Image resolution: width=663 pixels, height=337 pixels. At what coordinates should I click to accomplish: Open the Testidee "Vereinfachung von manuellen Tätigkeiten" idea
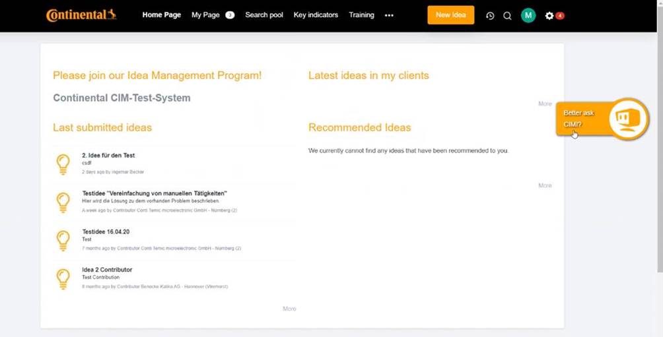[155, 193]
